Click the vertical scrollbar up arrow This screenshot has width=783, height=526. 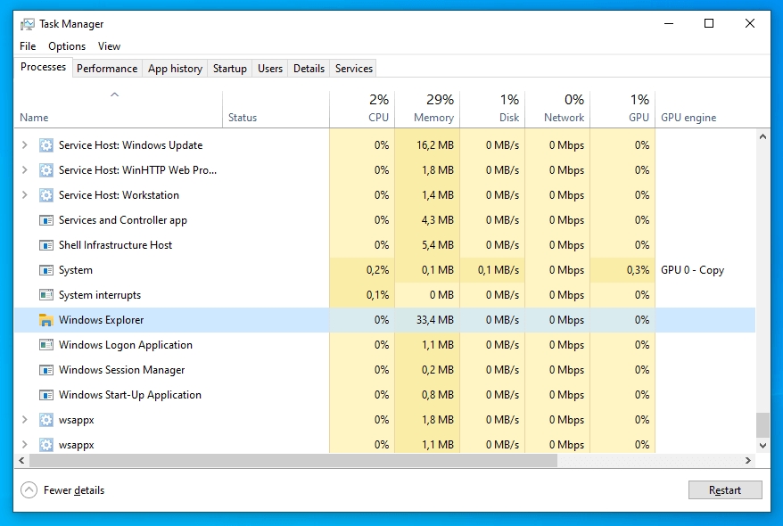(x=762, y=136)
